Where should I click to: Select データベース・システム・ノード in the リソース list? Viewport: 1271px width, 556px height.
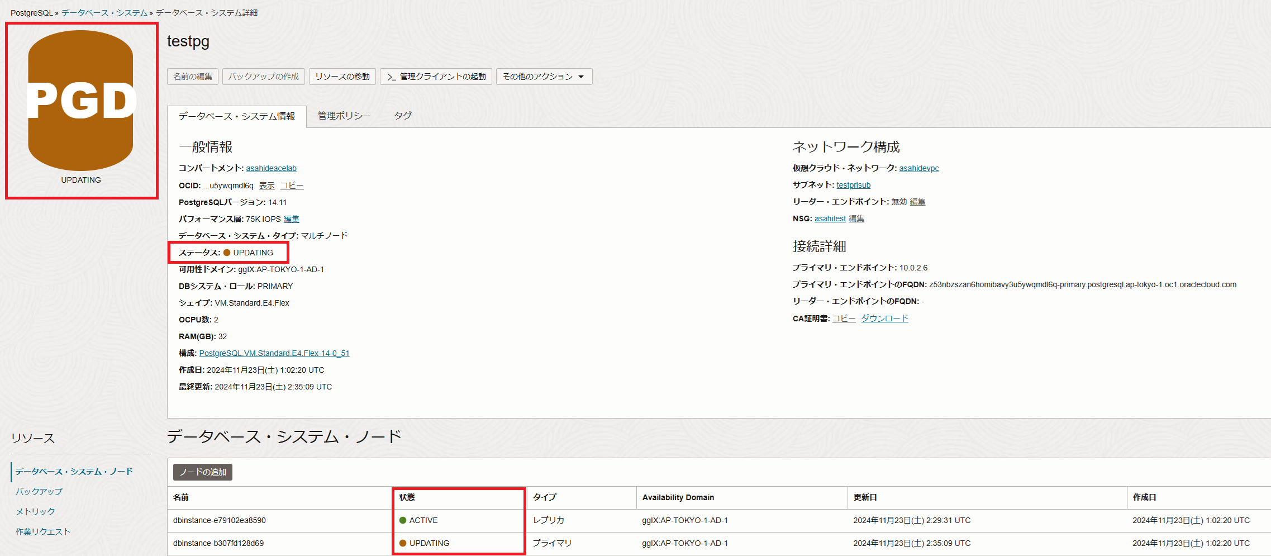(74, 472)
